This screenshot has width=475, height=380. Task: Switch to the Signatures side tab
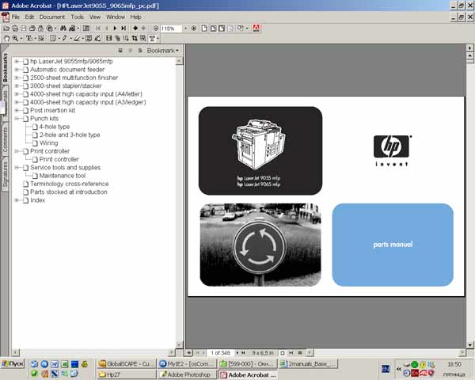coord(6,175)
